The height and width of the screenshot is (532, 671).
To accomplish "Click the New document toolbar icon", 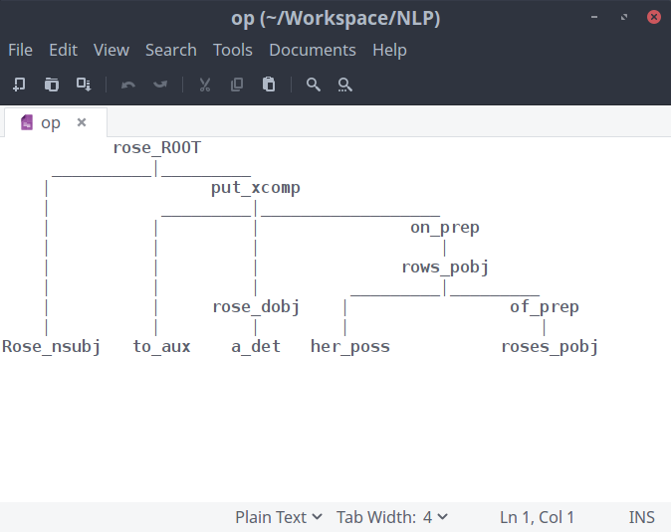I will coord(19,85).
